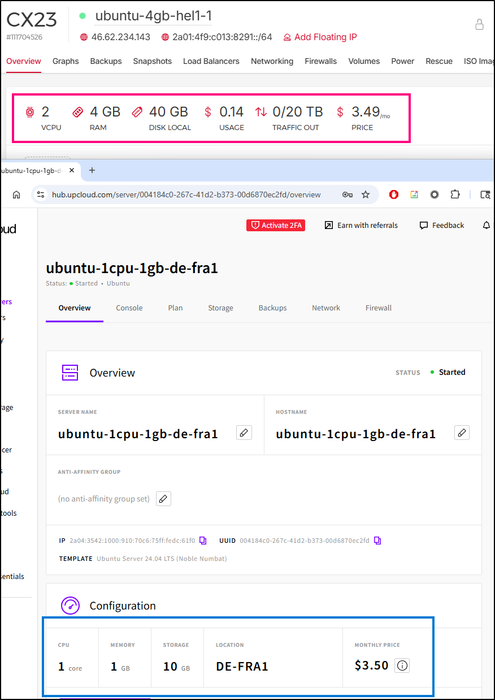Click the lock icon on the Hetzner server
Screen dimensions: 495x700
[479, 24]
